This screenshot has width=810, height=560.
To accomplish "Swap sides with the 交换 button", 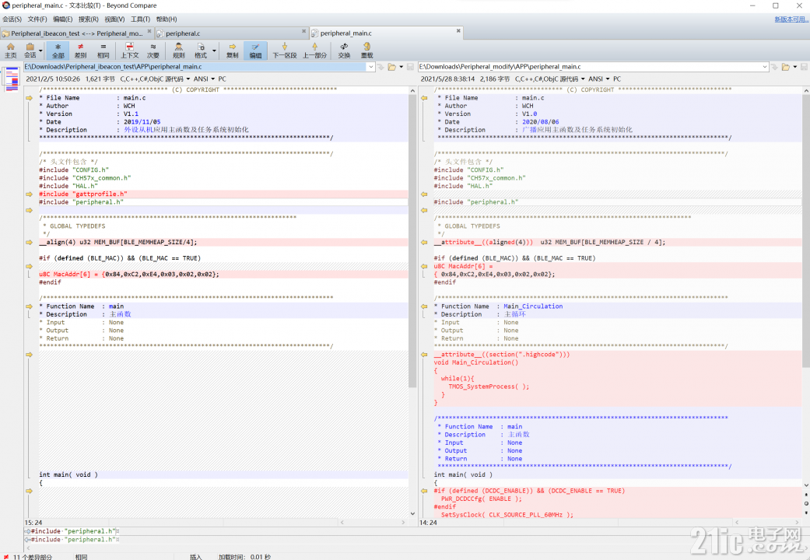I will tap(344, 50).
